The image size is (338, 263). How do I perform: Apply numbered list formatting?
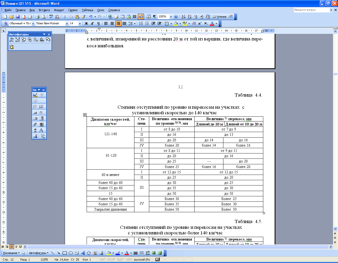tap(141, 24)
